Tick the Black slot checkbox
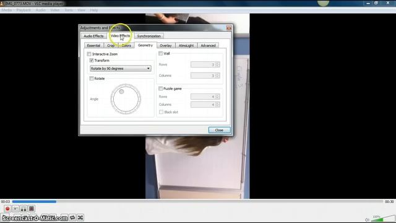The image size is (396, 223). 161,112
